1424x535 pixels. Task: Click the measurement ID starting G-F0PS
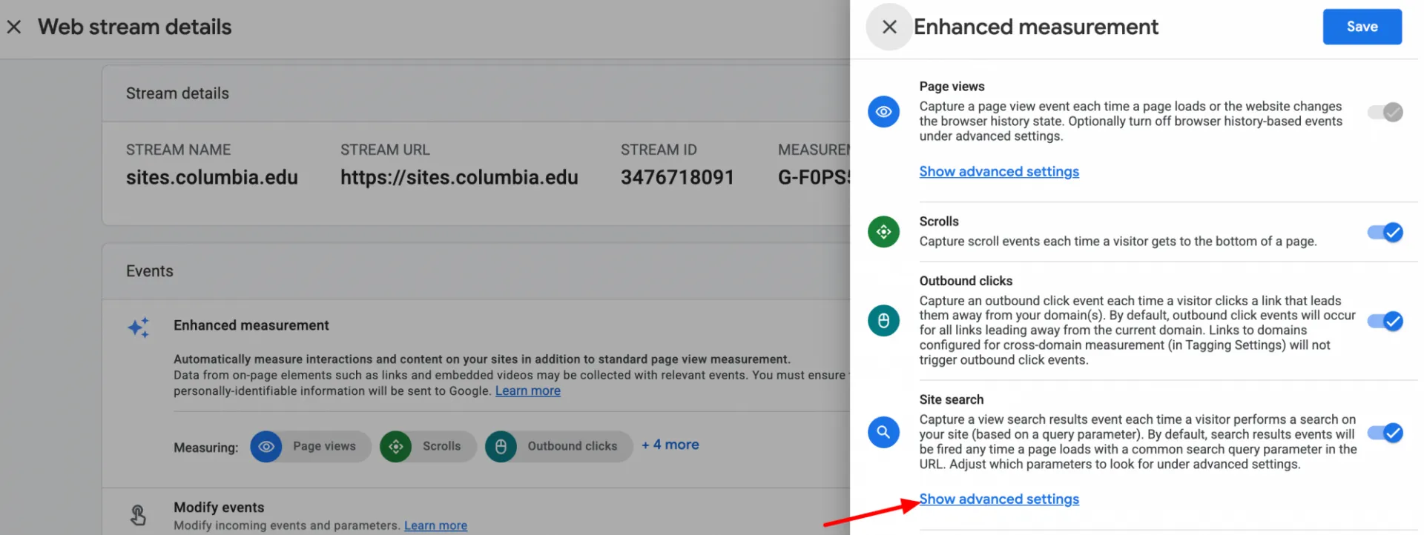pyautogui.click(x=814, y=178)
